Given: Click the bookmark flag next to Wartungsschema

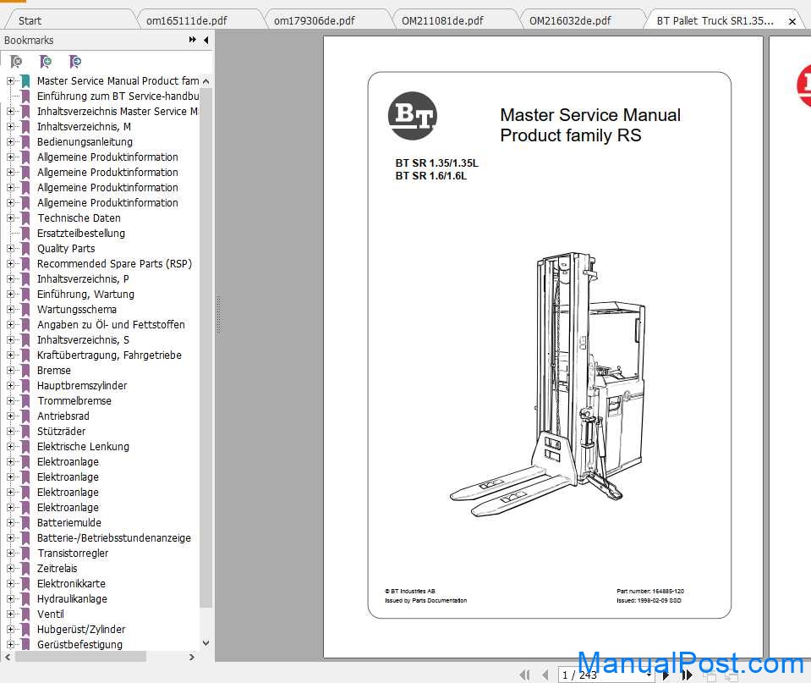Looking at the screenshot, I should 25,310.
